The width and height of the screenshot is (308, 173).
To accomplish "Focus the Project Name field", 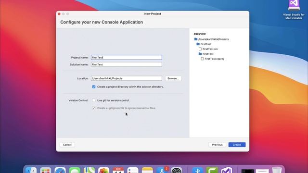I will 127,58.
